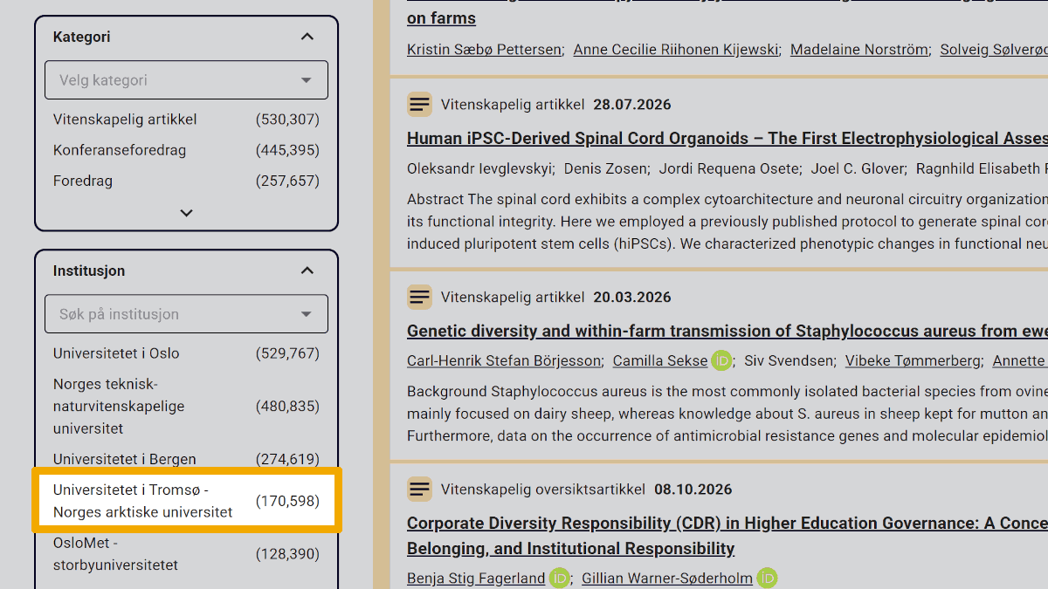Click the Vitenskapelig oversiktsartikkel type label
The height and width of the screenshot is (589, 1048).
point(543,490)
